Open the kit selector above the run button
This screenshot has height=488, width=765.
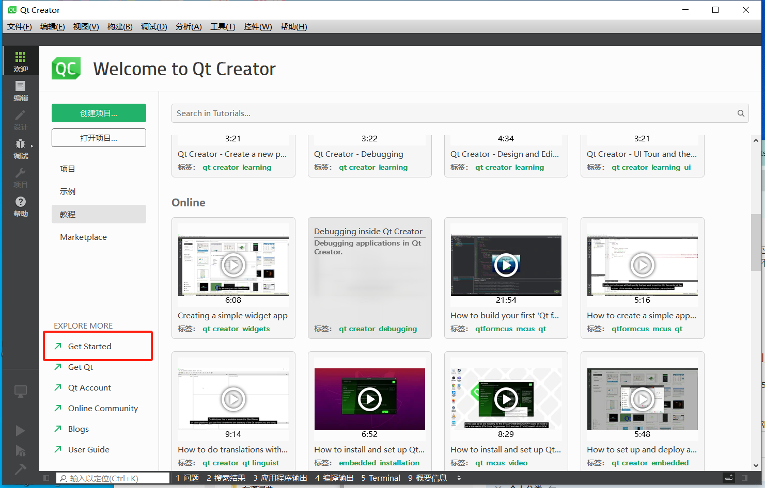pos(21,392)
